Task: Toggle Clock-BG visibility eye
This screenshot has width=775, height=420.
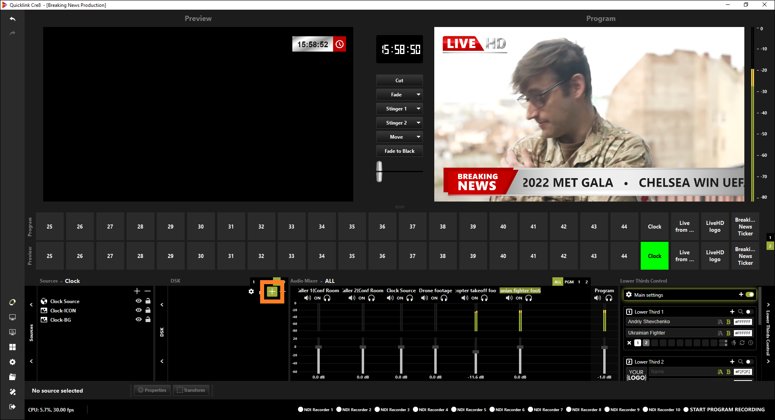Action: (138, 320)
